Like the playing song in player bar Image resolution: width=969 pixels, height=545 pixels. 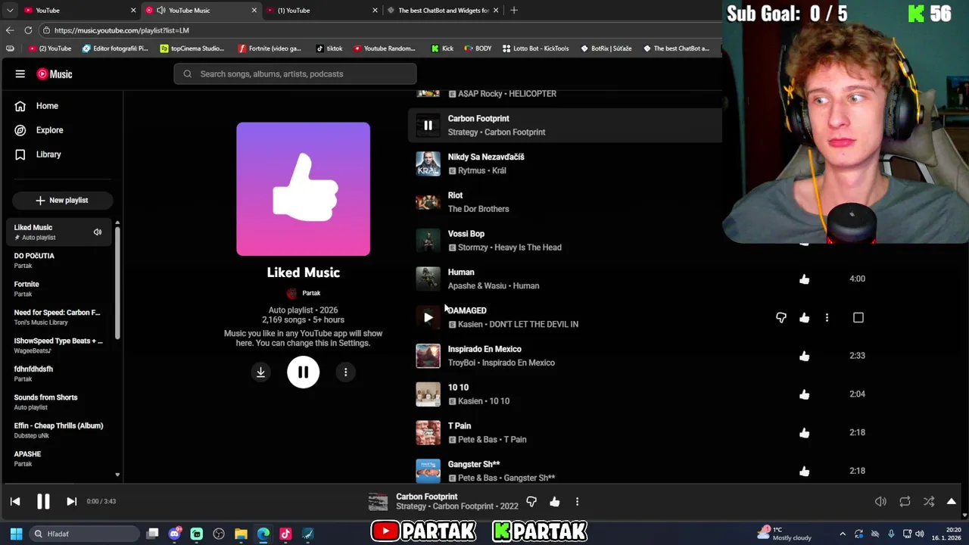[x=555, y=502]
